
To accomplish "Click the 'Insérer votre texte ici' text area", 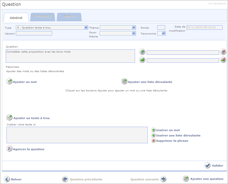I will pyautogui.click(x=77, y=135).
